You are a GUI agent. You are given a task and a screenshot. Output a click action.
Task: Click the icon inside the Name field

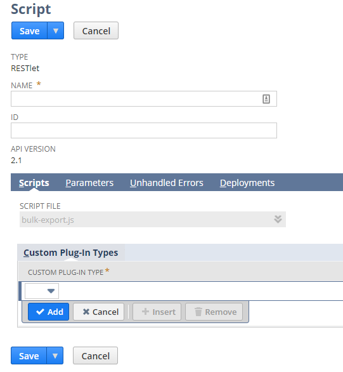(266, 99)
